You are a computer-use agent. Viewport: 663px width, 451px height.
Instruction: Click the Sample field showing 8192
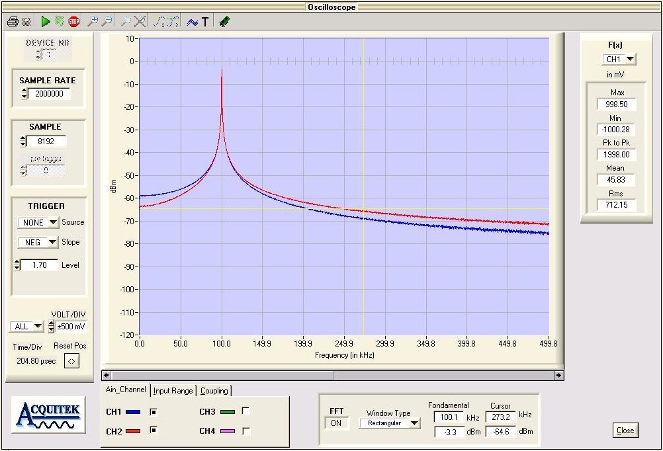point(46,141)
